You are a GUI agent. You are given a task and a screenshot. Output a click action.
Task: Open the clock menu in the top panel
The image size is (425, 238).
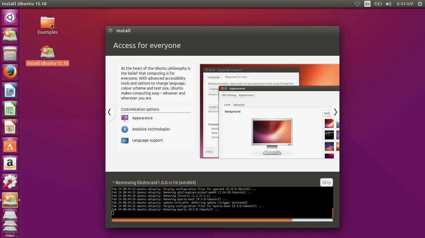click(x=405, y=4)
